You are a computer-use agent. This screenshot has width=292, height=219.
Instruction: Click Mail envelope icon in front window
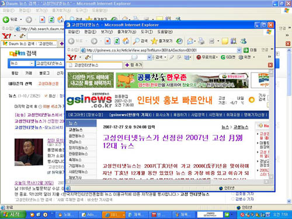coord(190,41)
